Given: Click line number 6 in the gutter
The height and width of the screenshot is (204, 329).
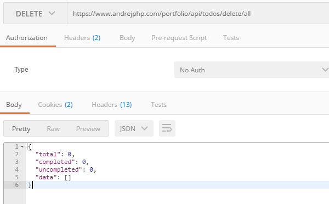Looking at the screenshot, I should tap(17, 185).
